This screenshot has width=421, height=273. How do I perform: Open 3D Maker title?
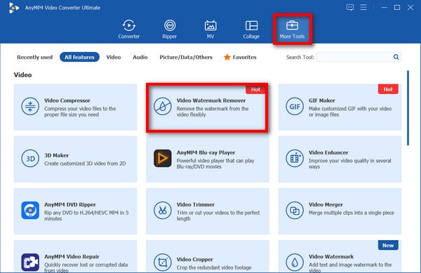point(56,155)
